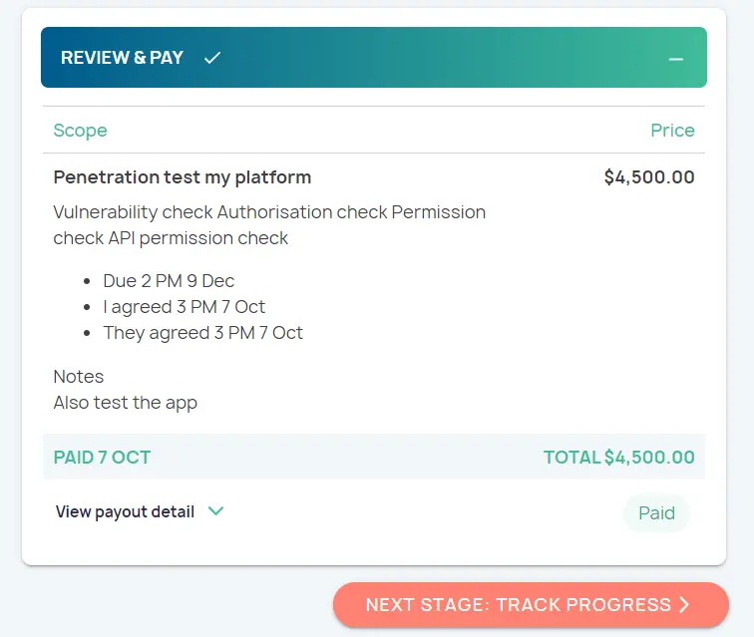Click the $4,500.00 item price

coord(648,177)
